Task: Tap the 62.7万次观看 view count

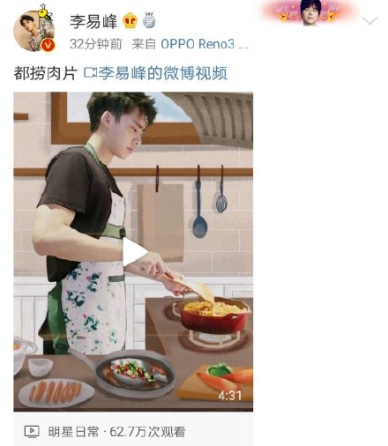Action: 147,432
